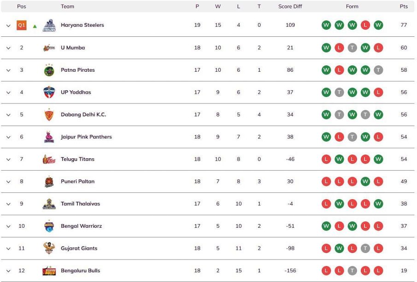
Task: Open the Puneri Paltan team name link
Action: (78, 181)
